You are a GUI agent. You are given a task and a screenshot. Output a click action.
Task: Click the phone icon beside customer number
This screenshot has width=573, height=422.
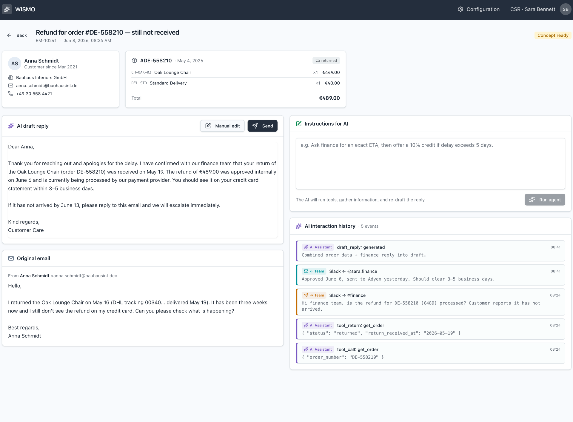click(x=11, y=94)
